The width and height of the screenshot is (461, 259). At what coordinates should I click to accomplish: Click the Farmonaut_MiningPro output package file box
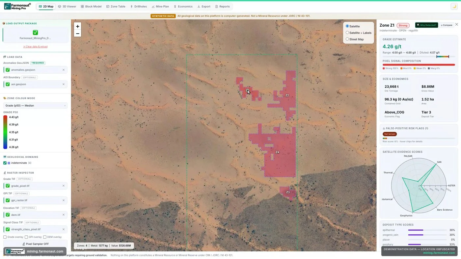[35, 35]
